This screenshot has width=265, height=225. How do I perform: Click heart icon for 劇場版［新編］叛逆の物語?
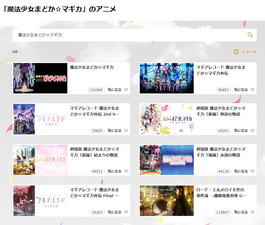(x=253, y=131)
